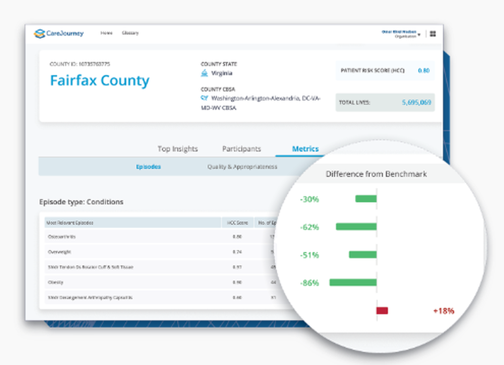Select the Osteoarthritis episode row

[161, 237]
